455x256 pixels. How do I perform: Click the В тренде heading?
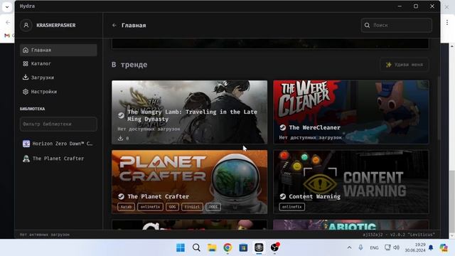(129, 65)
